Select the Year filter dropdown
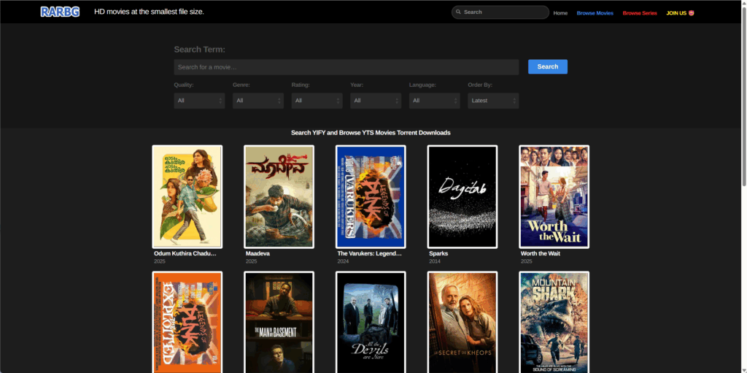The image size is (747, 373). pyautogui.click(x=376, y=101)
